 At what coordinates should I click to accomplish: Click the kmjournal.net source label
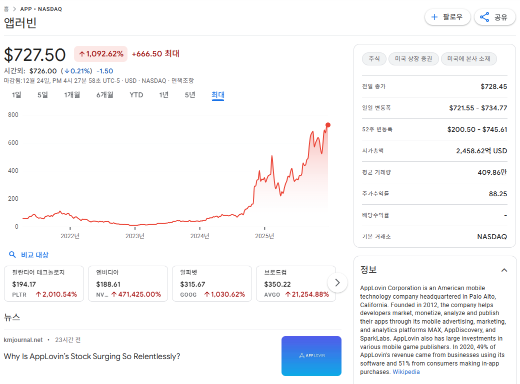click(23, 340)
